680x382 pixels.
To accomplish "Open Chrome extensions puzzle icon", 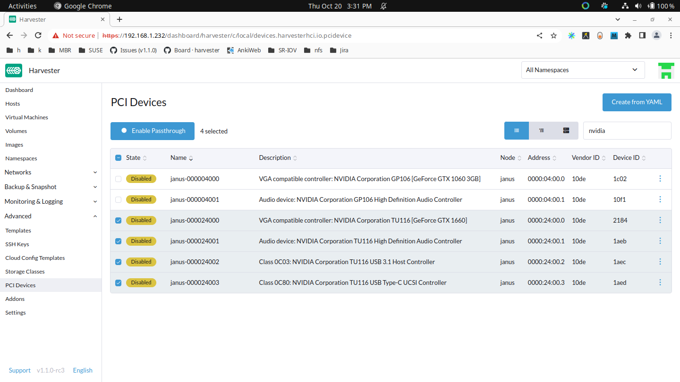I will pos(628,35).
